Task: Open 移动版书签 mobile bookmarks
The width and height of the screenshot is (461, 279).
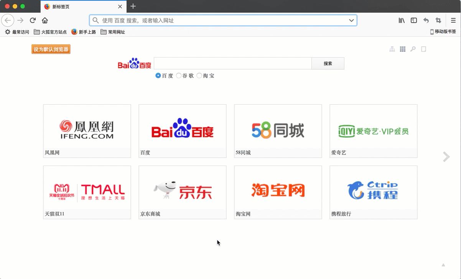Action: 443,32
